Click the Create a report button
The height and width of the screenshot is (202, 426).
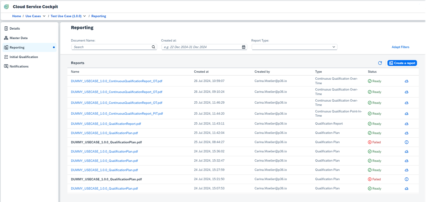coord(402,63)
